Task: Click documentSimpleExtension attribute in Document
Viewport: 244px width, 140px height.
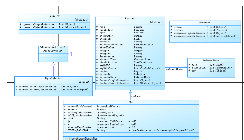Action: point(198,33)
